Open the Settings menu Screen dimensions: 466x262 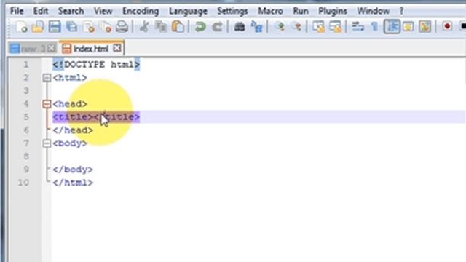coord(232,11)
